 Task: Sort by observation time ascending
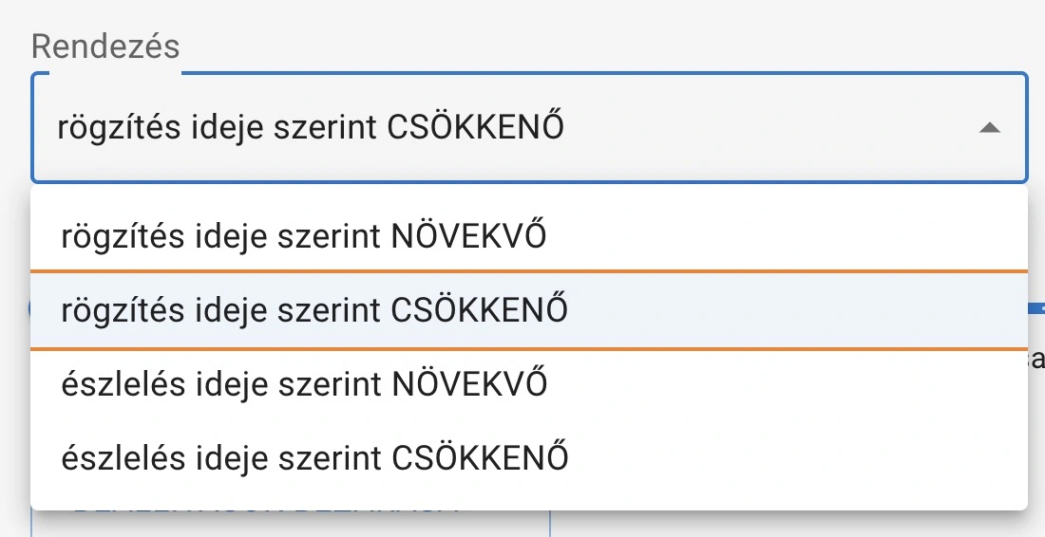(x=304, y=384)
